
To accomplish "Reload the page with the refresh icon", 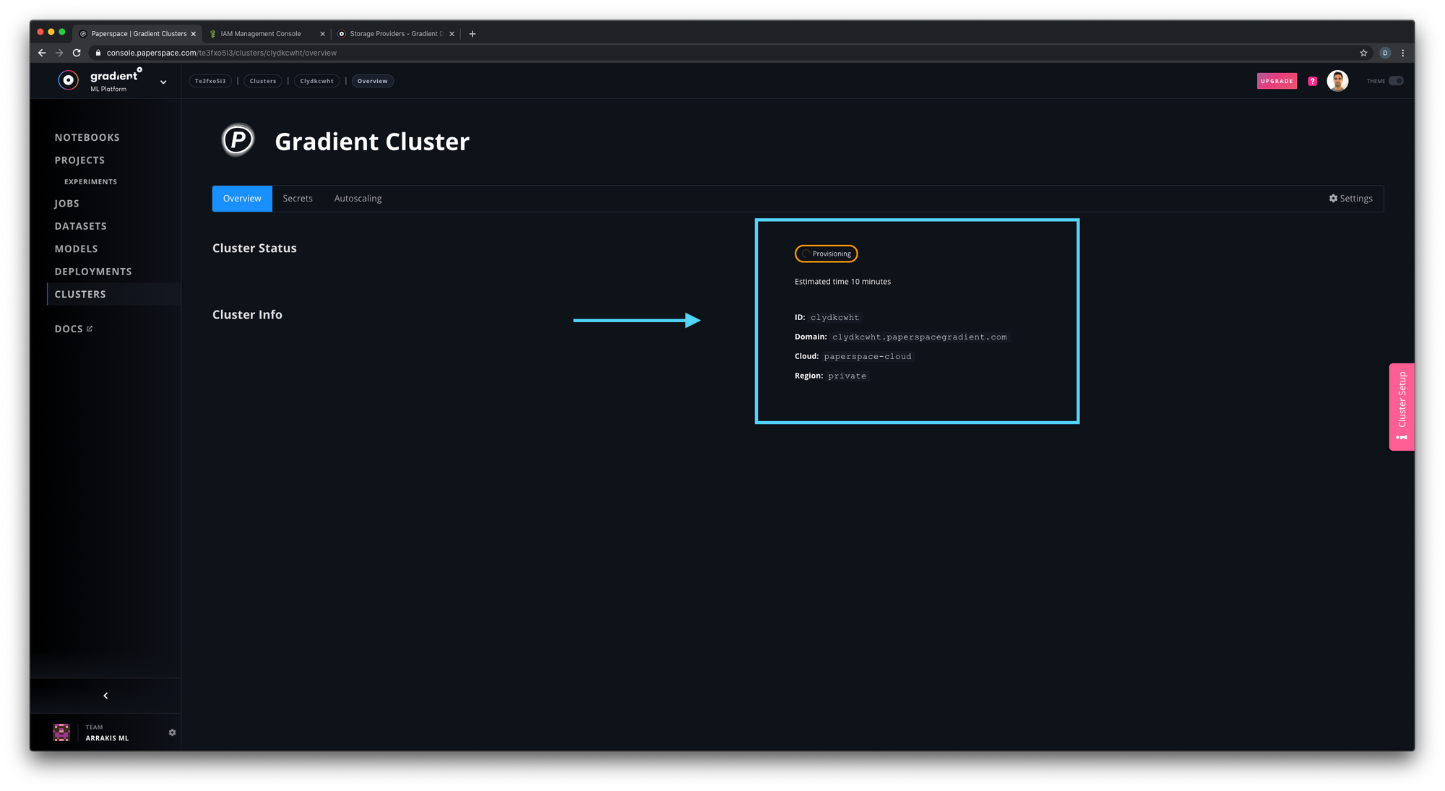I will pos(77,53).
